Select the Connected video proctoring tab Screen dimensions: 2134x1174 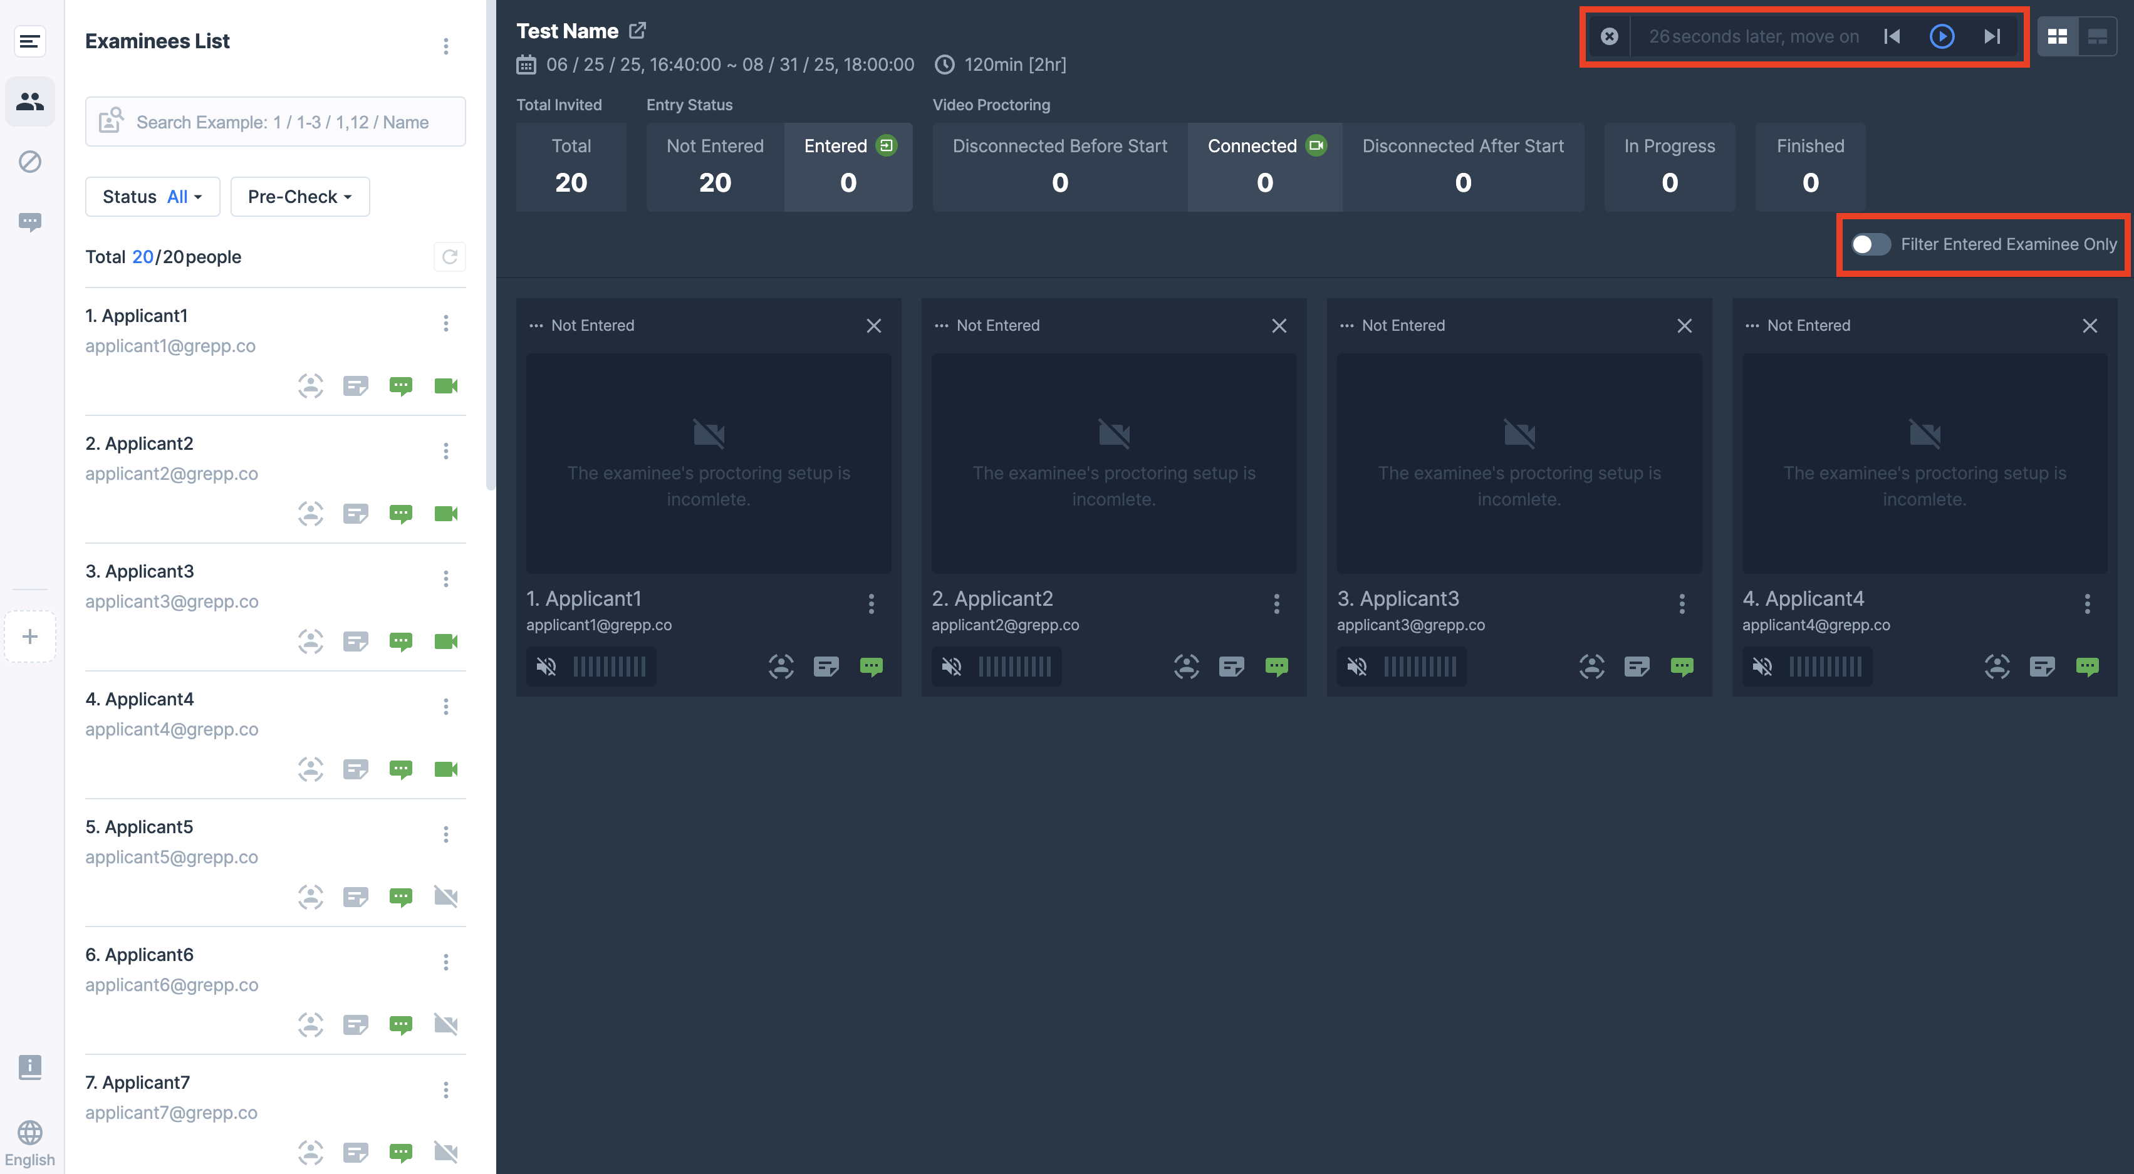(x=1264, y=167)
